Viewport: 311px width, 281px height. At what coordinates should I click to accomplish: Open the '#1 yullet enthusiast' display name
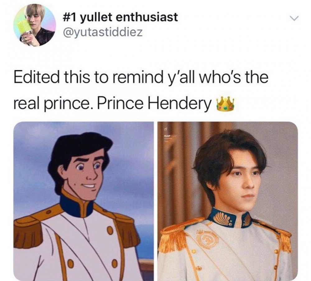click(x=120, y=17)
